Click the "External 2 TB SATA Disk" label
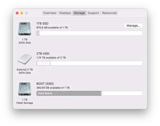 [x=25, y=71]
